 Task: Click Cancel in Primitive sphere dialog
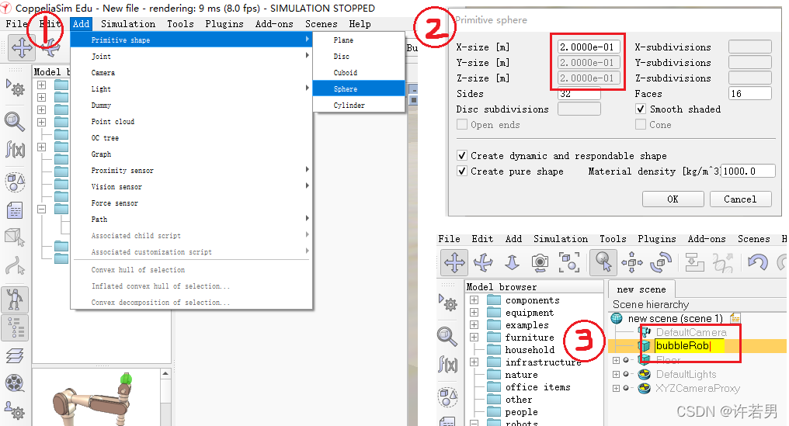tap(740, 199)
